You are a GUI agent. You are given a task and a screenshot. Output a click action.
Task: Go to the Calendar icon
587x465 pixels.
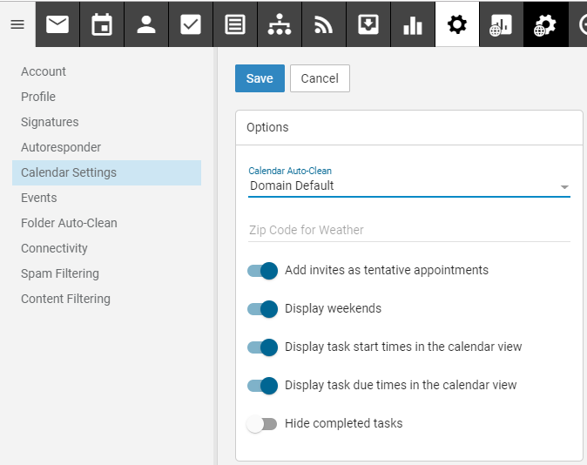point(102,24)
